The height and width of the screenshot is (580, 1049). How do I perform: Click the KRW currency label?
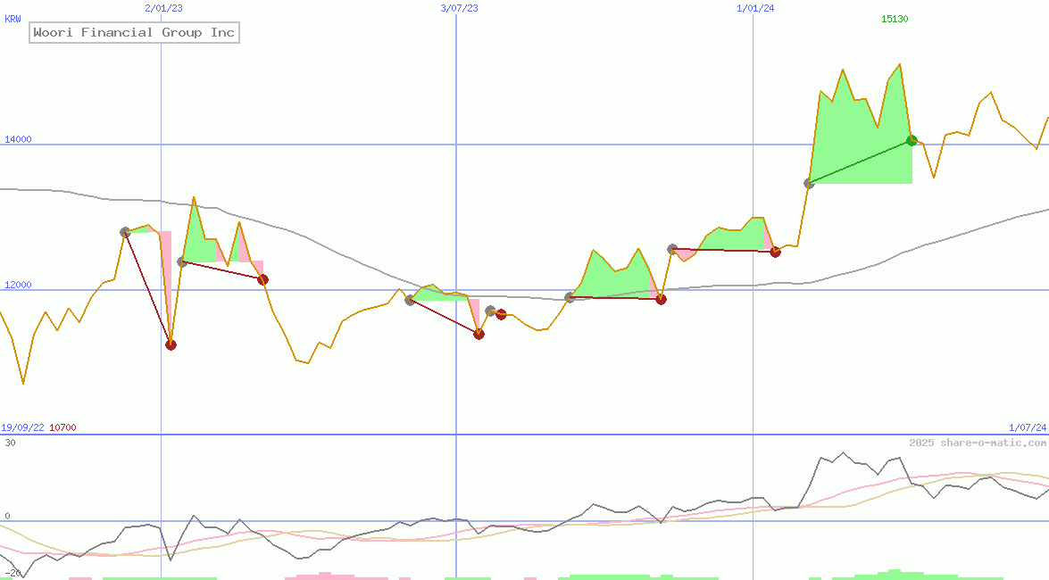click(12, 19)
